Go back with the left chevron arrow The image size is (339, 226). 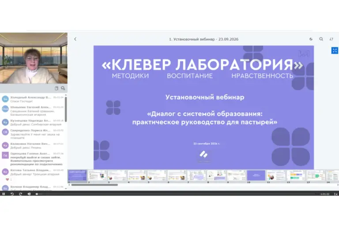(x=75, y=39)
